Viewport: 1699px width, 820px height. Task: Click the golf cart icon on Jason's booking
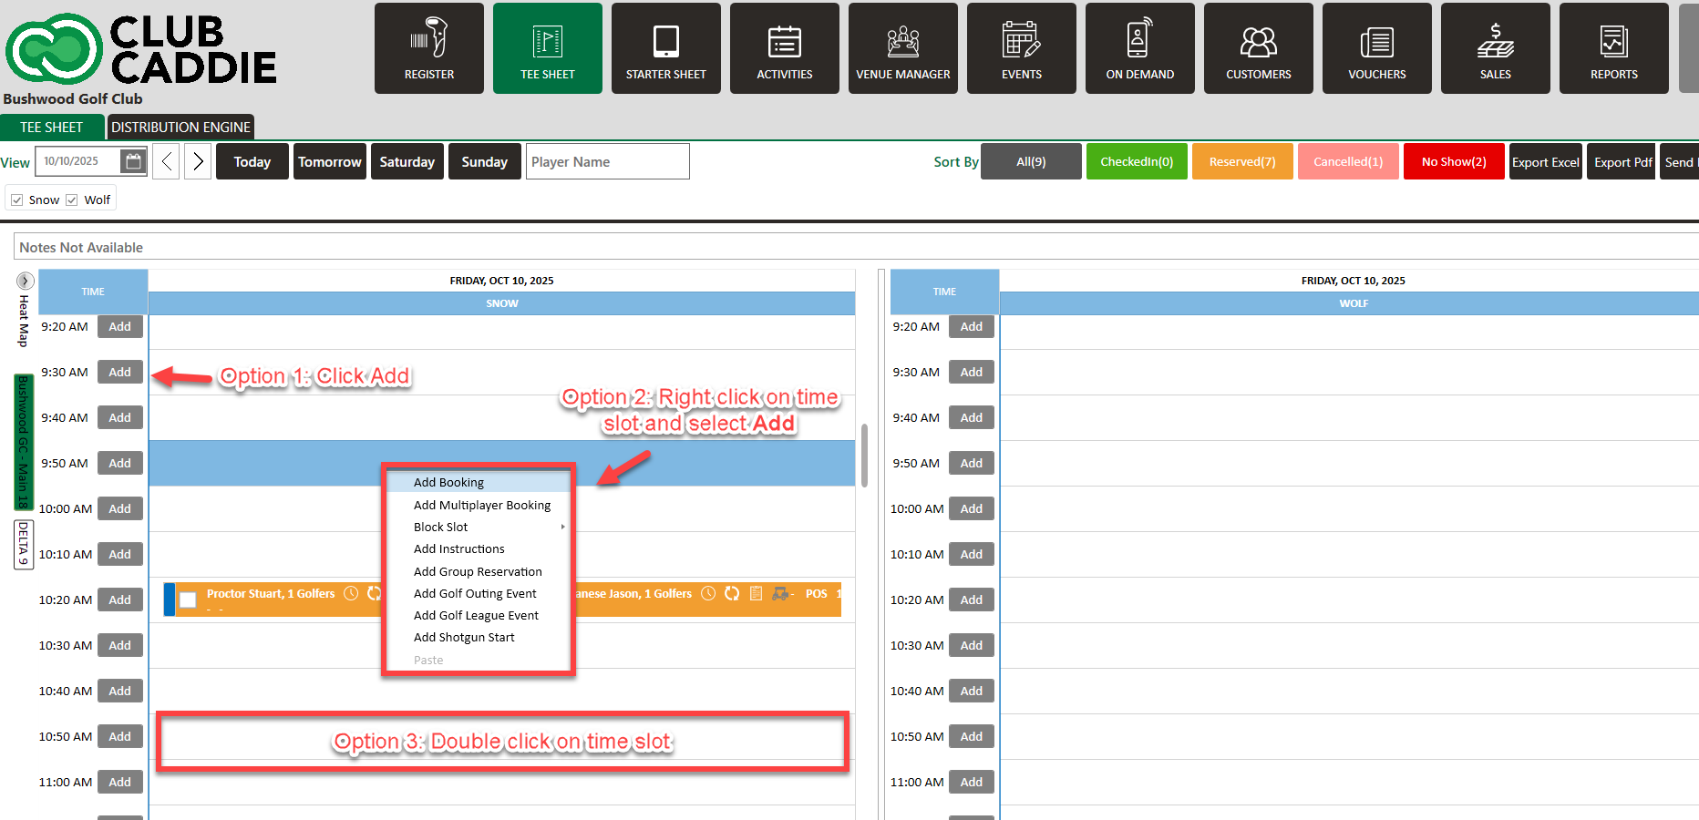tap(781, 594)
